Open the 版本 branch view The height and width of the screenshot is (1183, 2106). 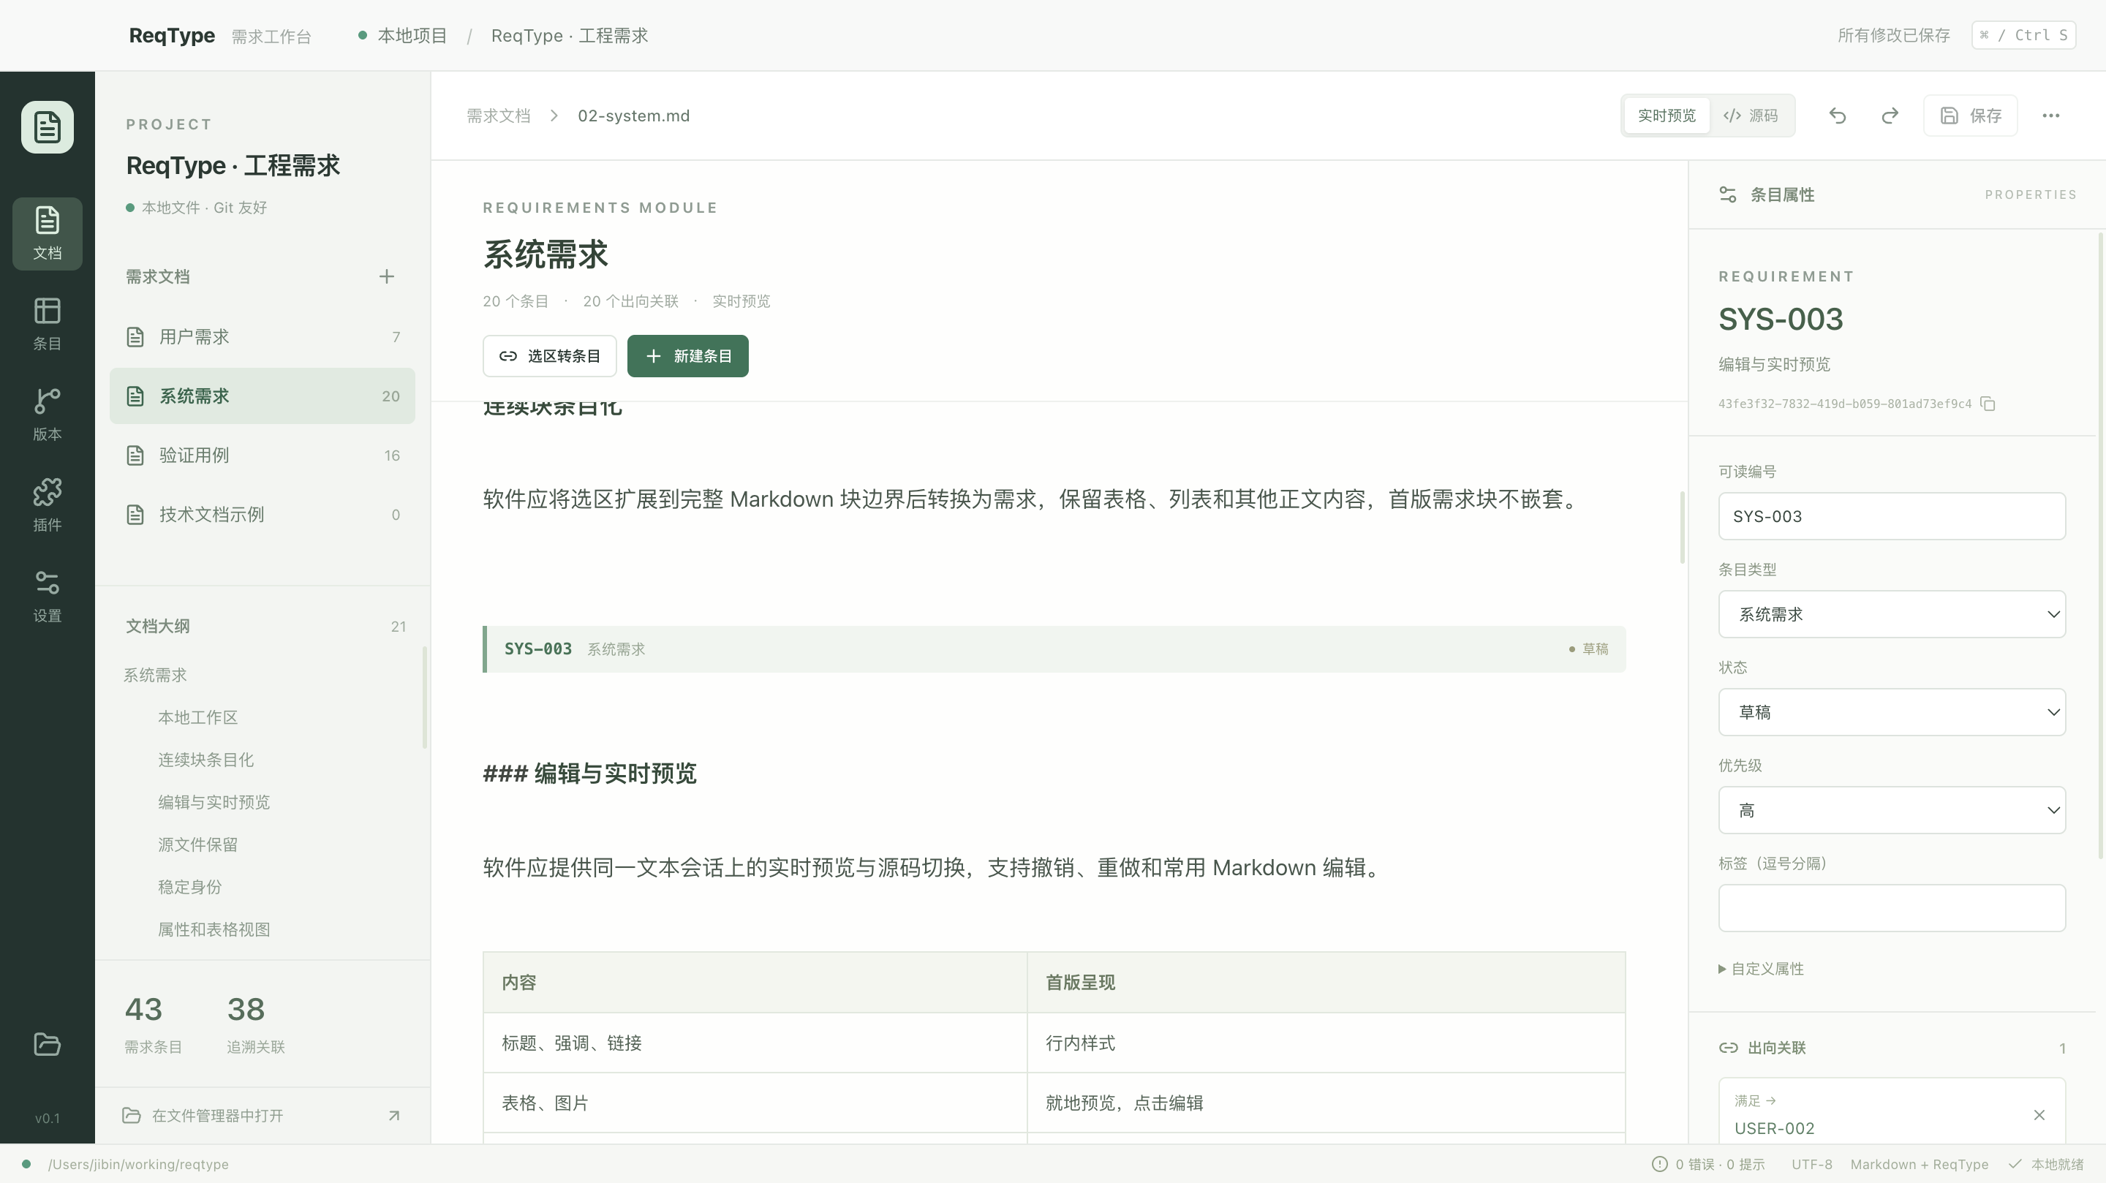(x=47, y=415)
